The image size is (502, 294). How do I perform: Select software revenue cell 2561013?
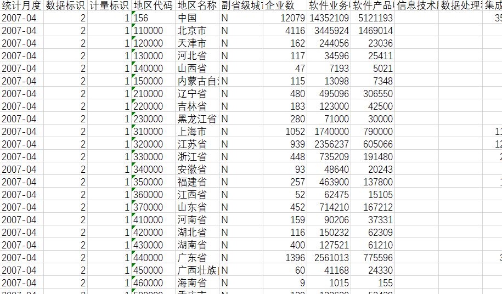(329, 258)
